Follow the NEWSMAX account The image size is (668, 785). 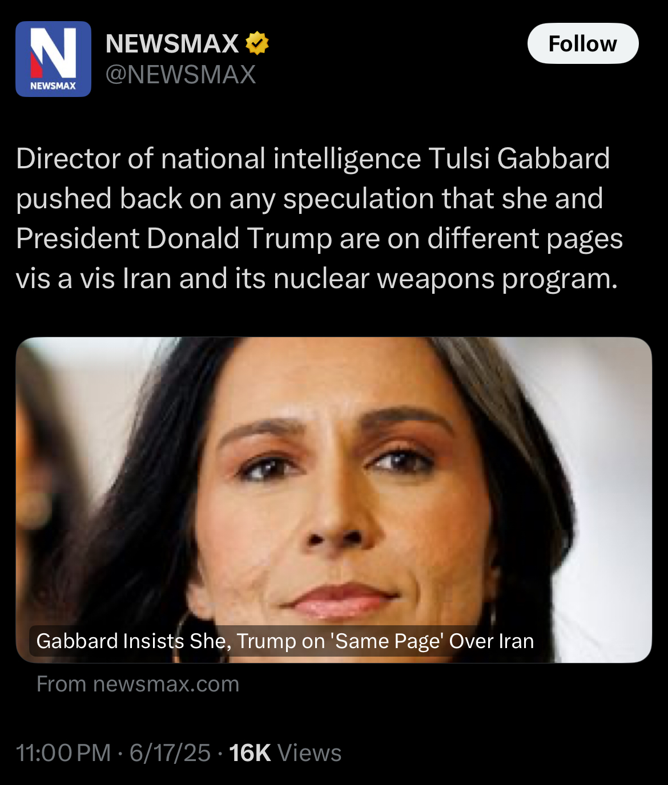click(x=583, y=43)
